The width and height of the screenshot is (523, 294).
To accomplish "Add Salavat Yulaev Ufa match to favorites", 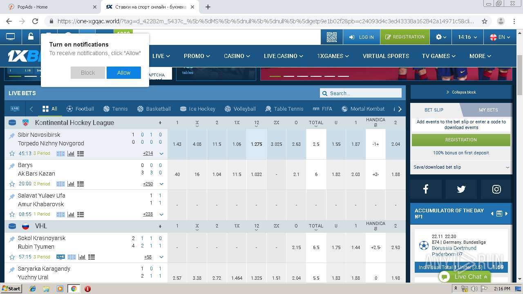I will tap(12, 214).
